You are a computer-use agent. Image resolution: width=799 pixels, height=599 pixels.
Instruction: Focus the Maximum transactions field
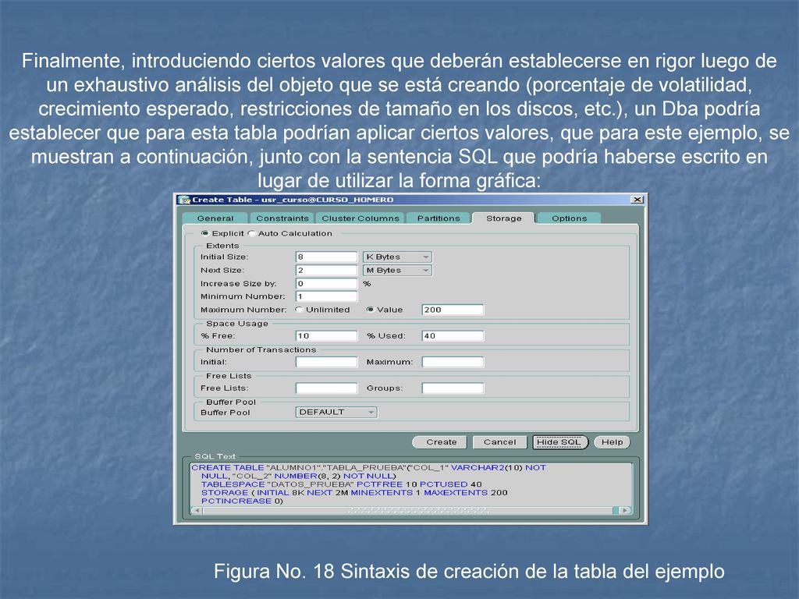coord(453,362)
